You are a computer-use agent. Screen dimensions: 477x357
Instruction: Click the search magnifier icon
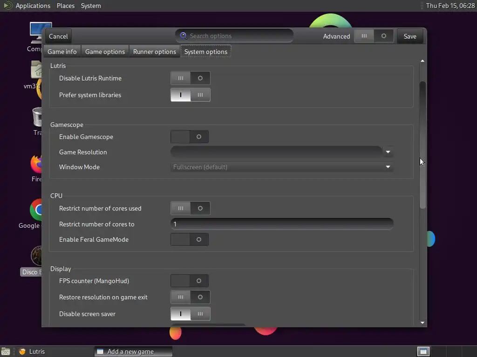[x=184, y=36]
